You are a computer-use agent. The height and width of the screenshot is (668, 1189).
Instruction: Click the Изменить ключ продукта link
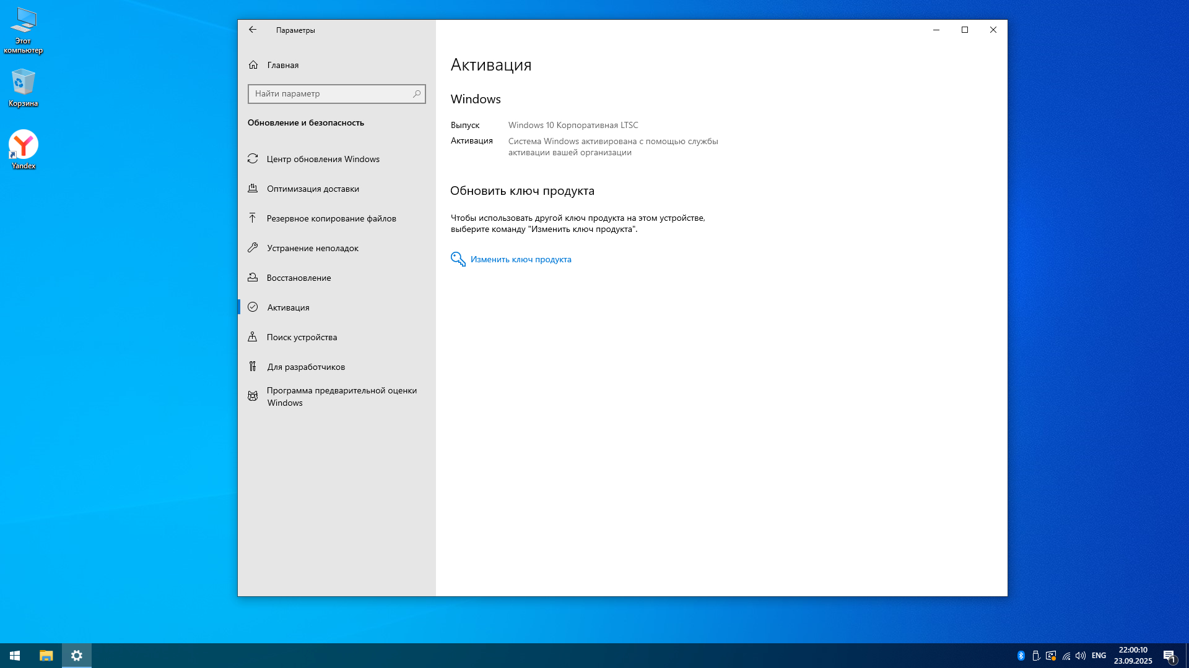(x=521, y=259)
